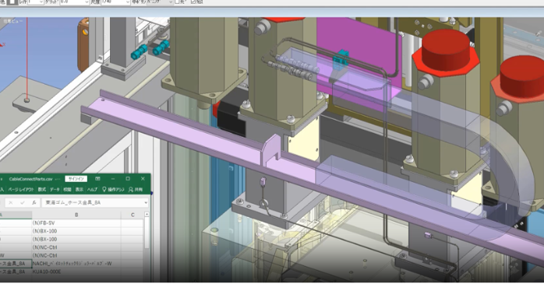Viewport: 544px width, 284px height.
Task: Open Excel ribbon display options icon
Action: [97, 179]
